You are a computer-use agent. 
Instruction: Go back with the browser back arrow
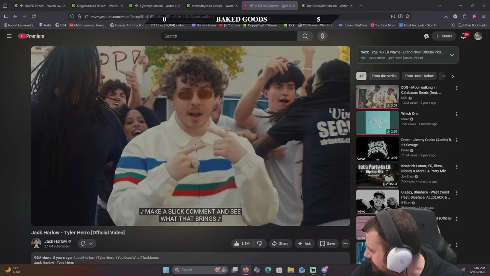click(x=15, y=16)
